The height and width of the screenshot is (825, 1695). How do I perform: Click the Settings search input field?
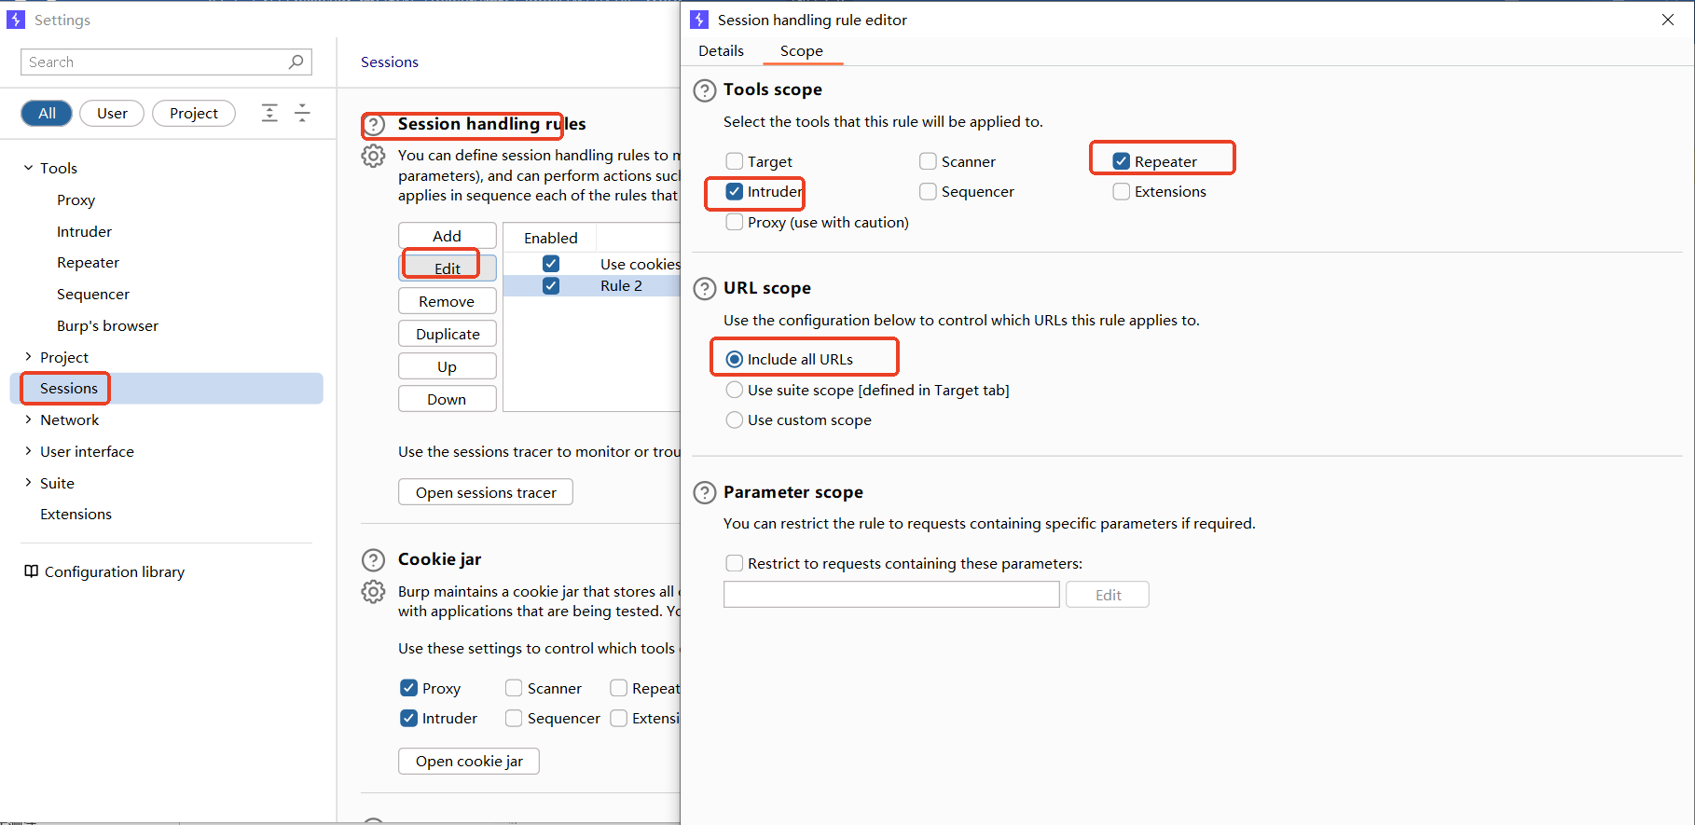166,62
